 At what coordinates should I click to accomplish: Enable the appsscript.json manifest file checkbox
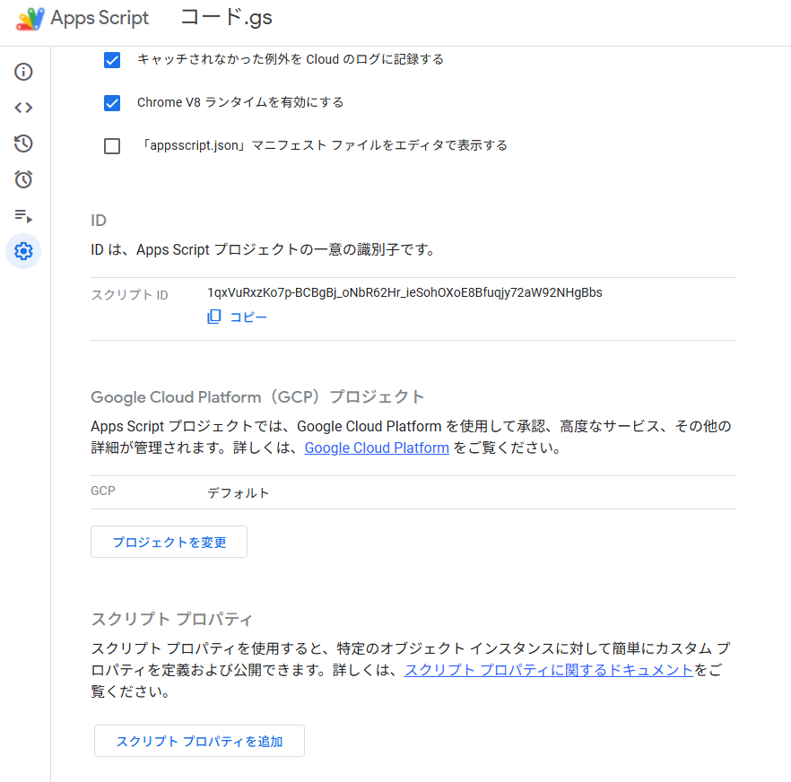click(112, 146)
